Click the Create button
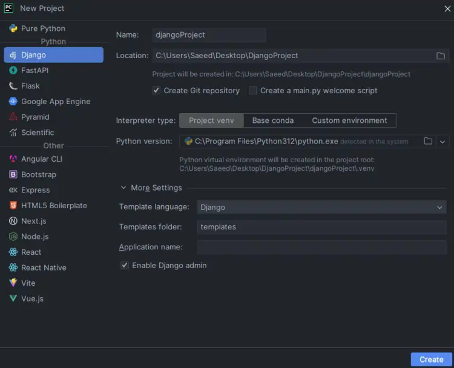Image resolution: width=454 pixels, height=368 pixels. [x=431, y=360]
